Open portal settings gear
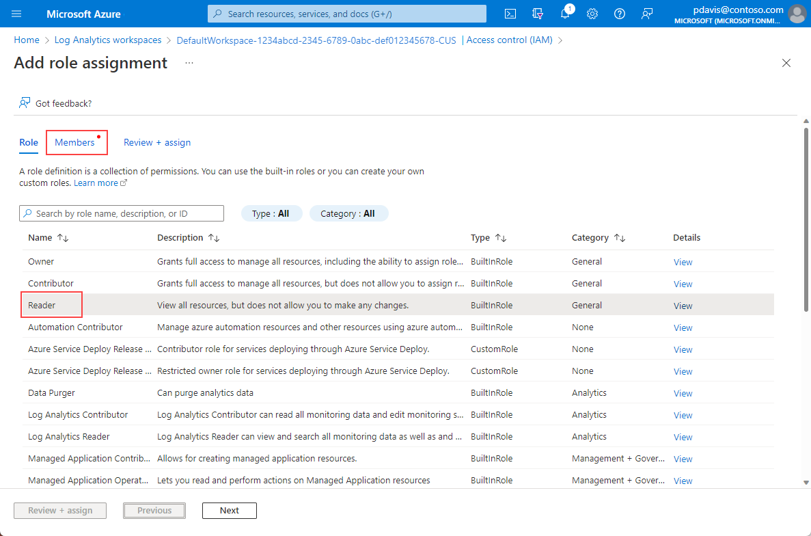This screenshot has height=536, width=811. [x=592, y=14]
